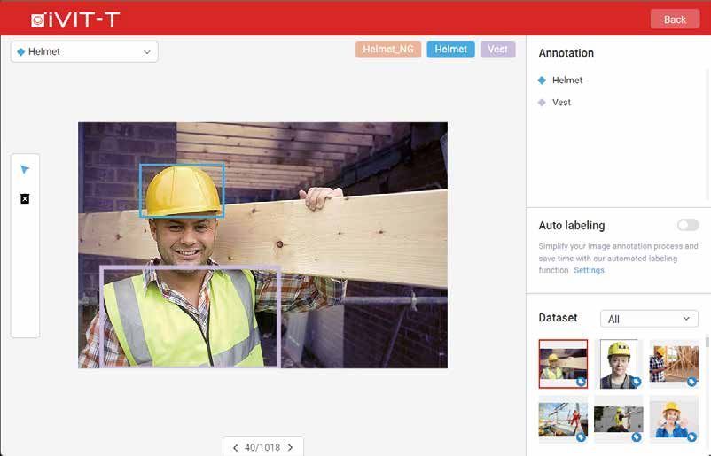Click the Back button
711x456 pixels.
675,19
